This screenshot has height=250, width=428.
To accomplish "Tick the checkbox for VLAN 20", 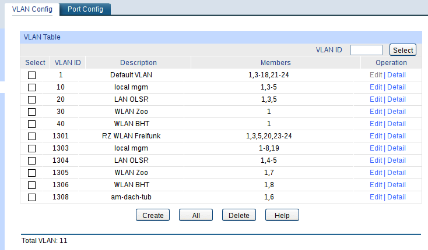I will pos(31,99).
